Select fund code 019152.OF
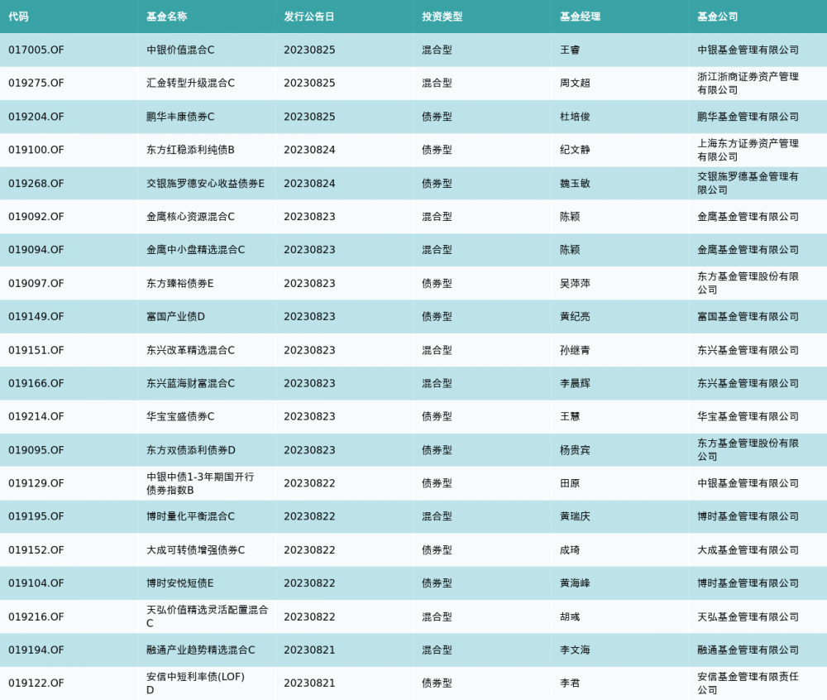 click(36, 549)
